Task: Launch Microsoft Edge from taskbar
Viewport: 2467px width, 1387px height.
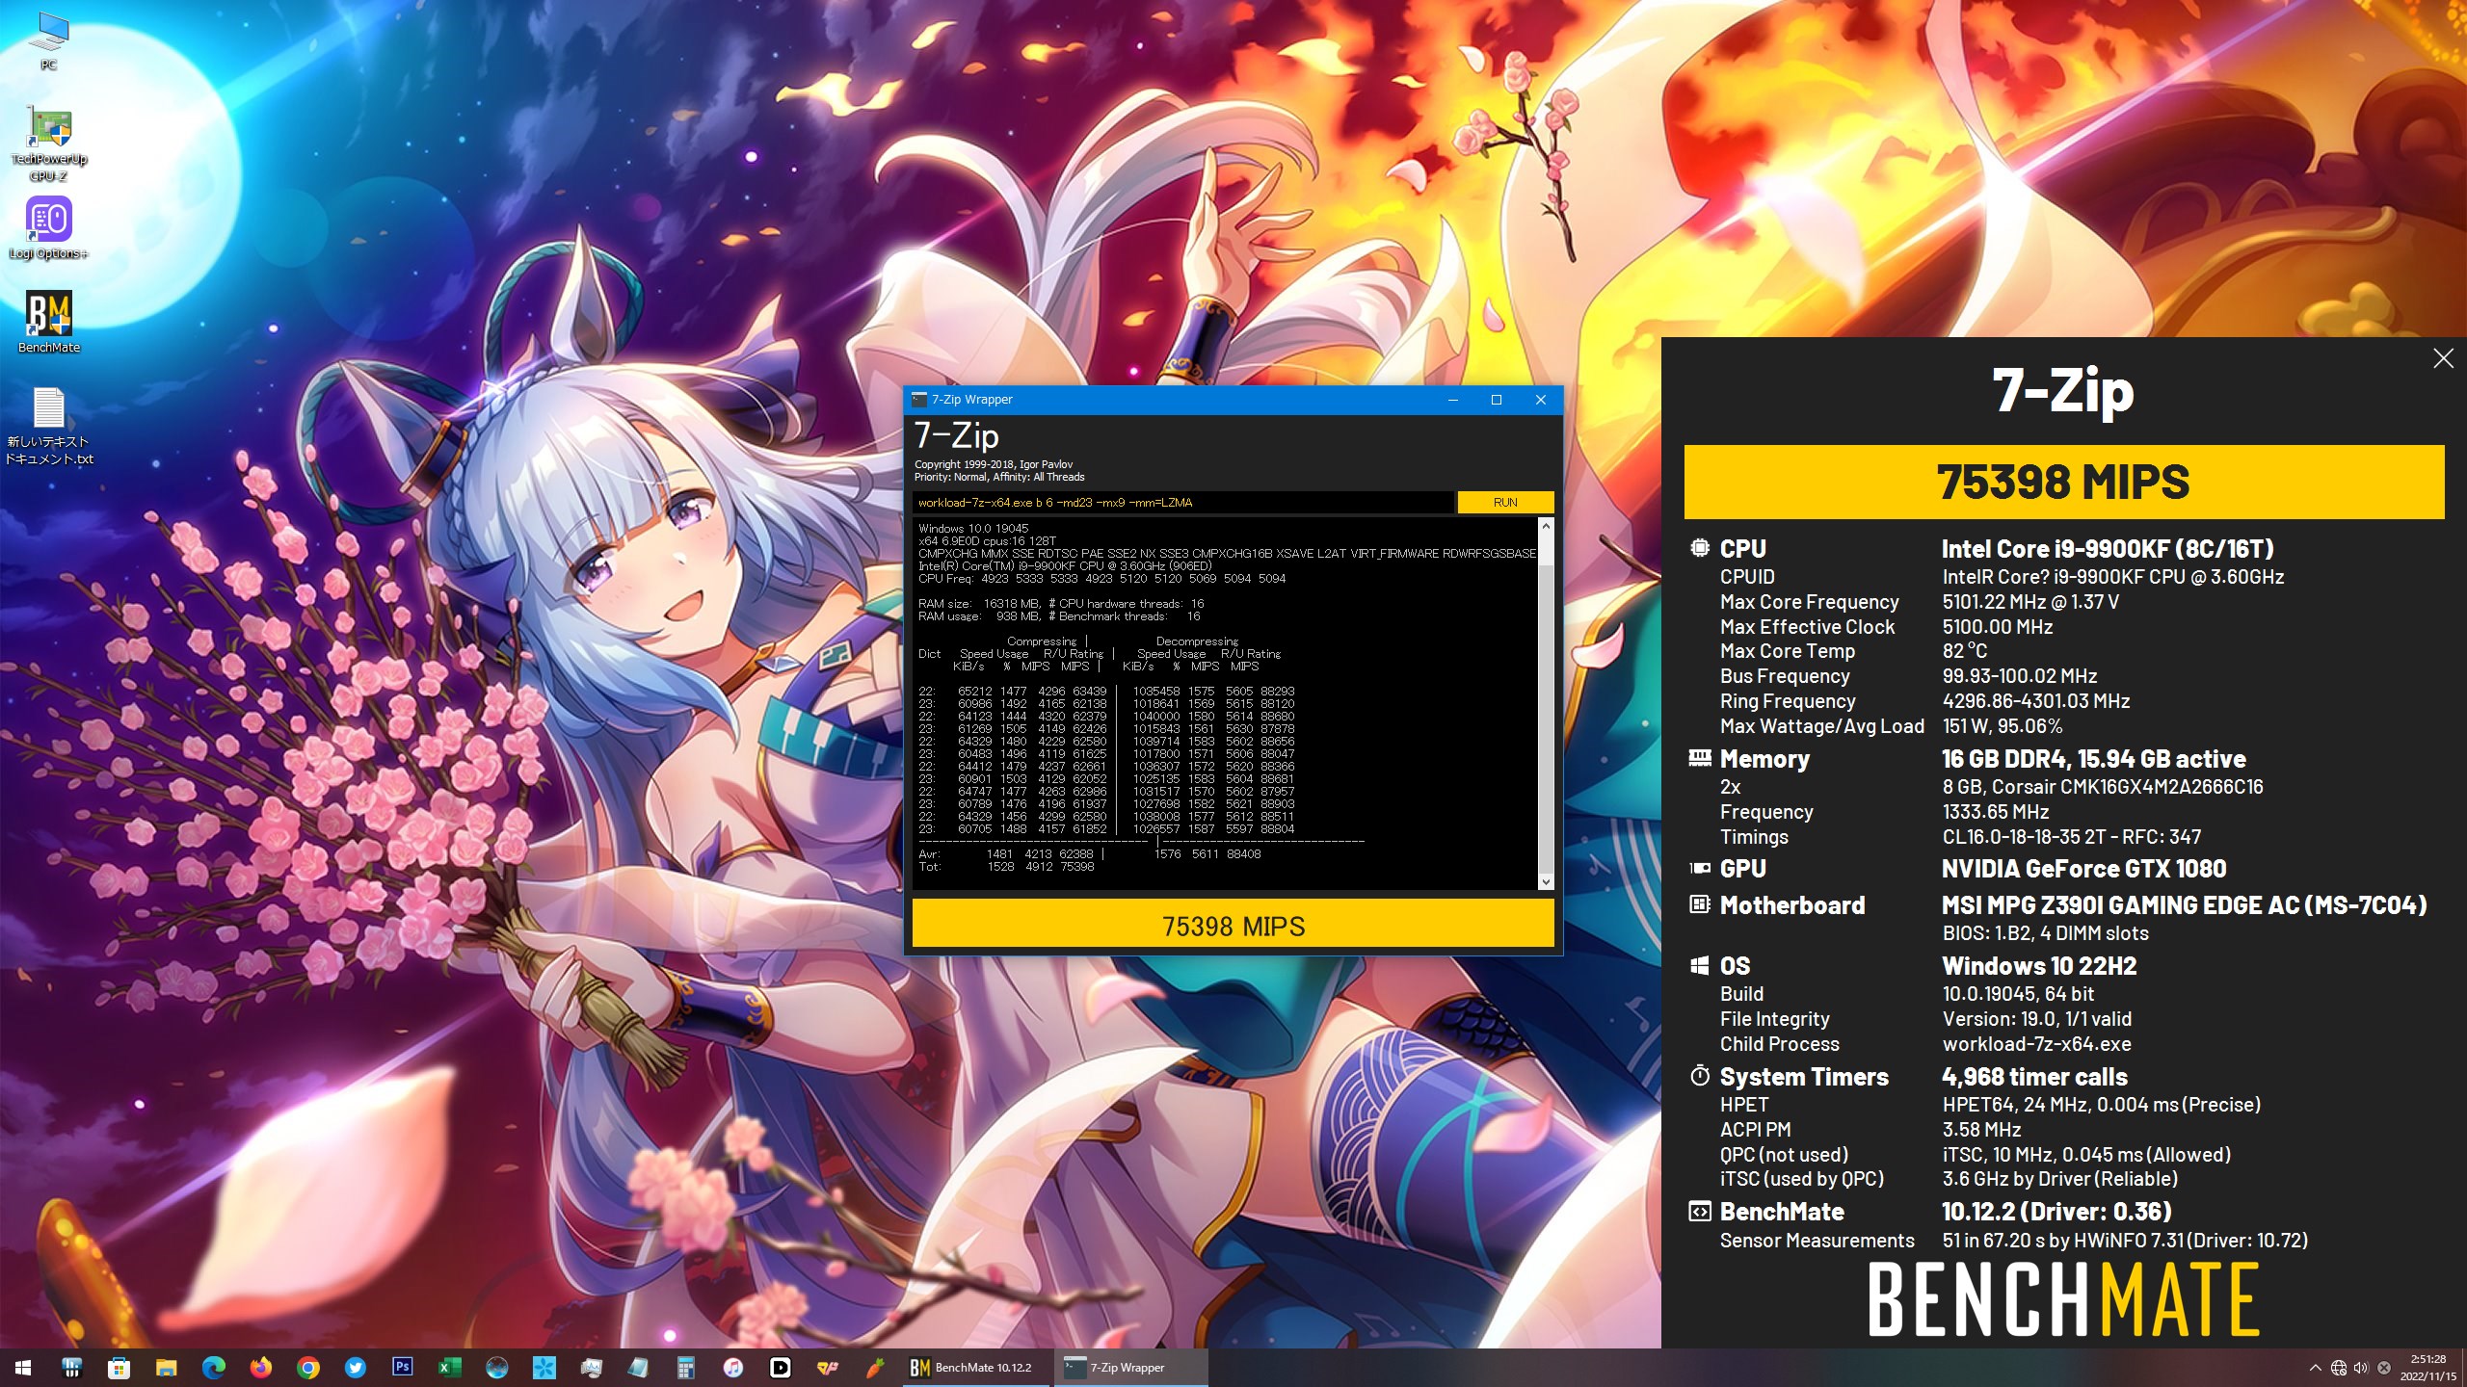Action: [x=213, y=1368]
